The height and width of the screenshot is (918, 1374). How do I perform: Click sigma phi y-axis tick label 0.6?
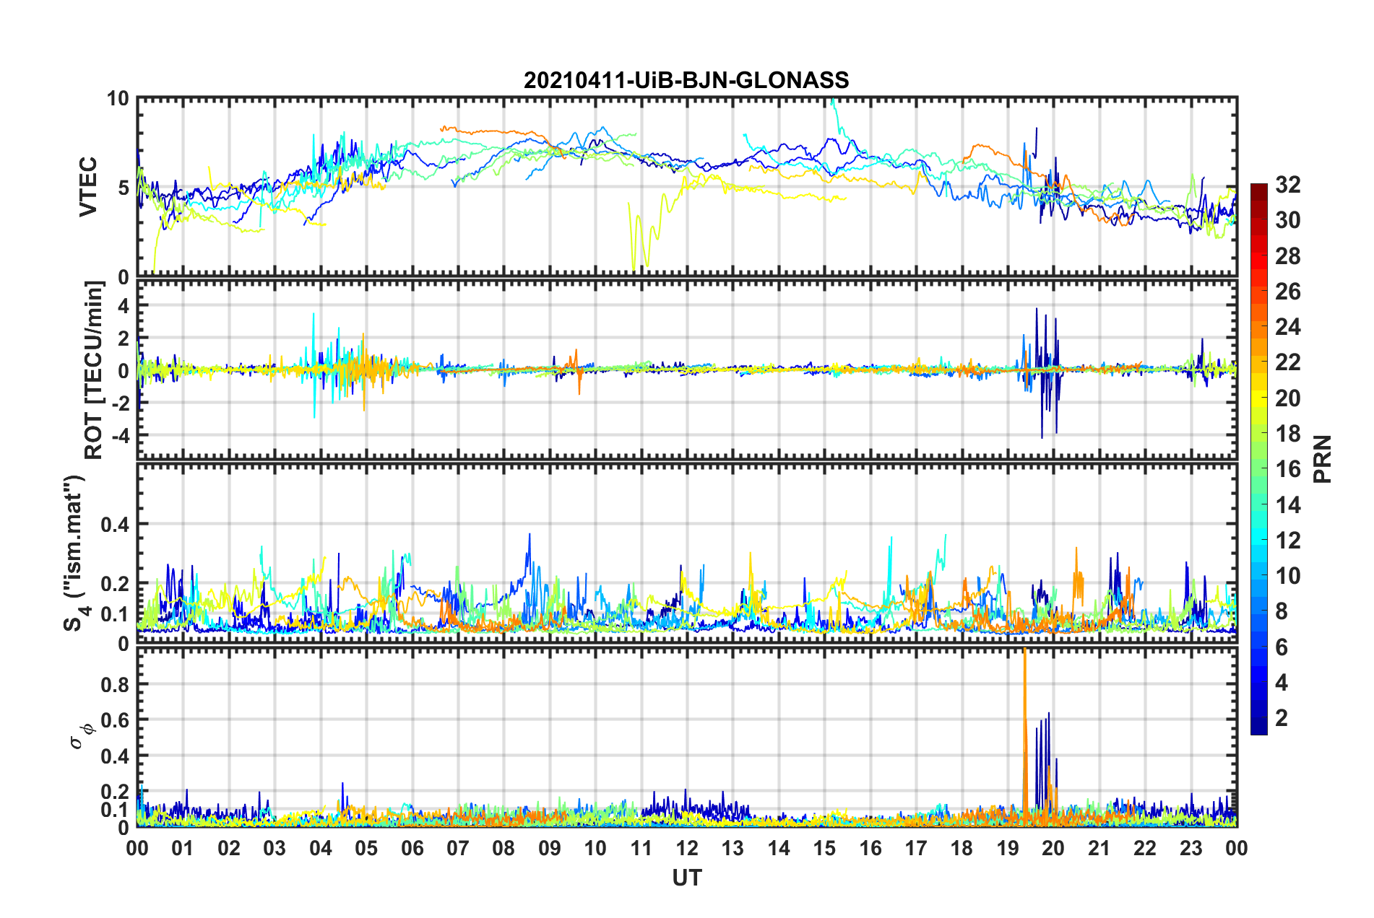[x=115, y=720]
